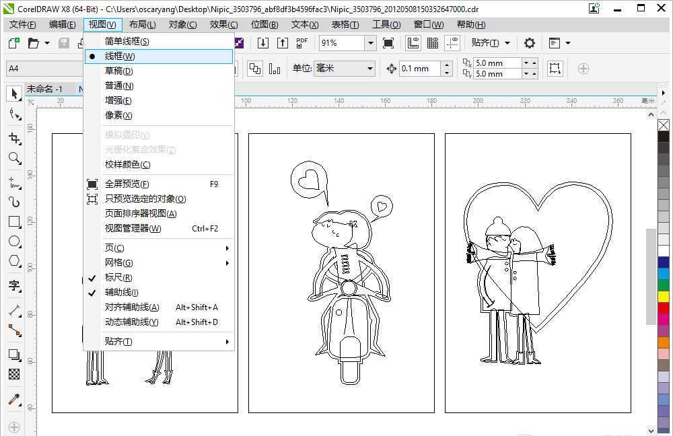Open the 文本 menu
673x436 pixels.
tap(304, 24)
